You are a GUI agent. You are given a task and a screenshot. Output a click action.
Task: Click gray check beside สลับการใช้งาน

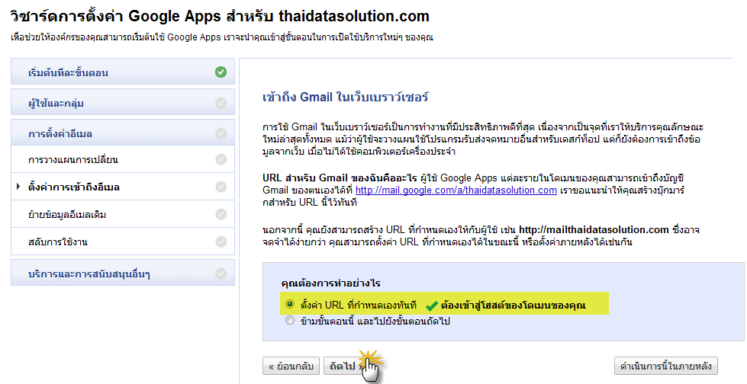coord(221,242)
